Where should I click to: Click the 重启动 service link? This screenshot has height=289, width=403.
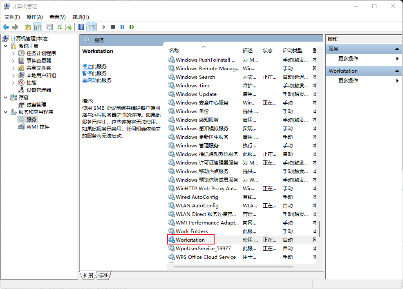click(x=90, y=80)
